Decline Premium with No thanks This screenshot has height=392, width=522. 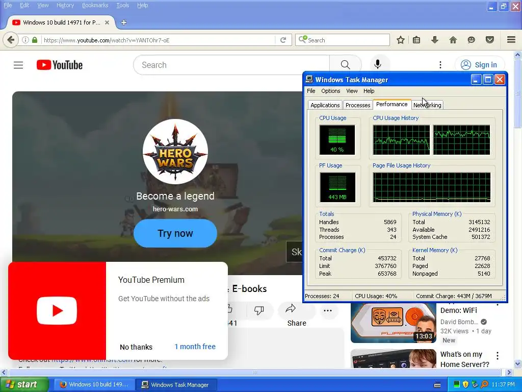[136, 347]
